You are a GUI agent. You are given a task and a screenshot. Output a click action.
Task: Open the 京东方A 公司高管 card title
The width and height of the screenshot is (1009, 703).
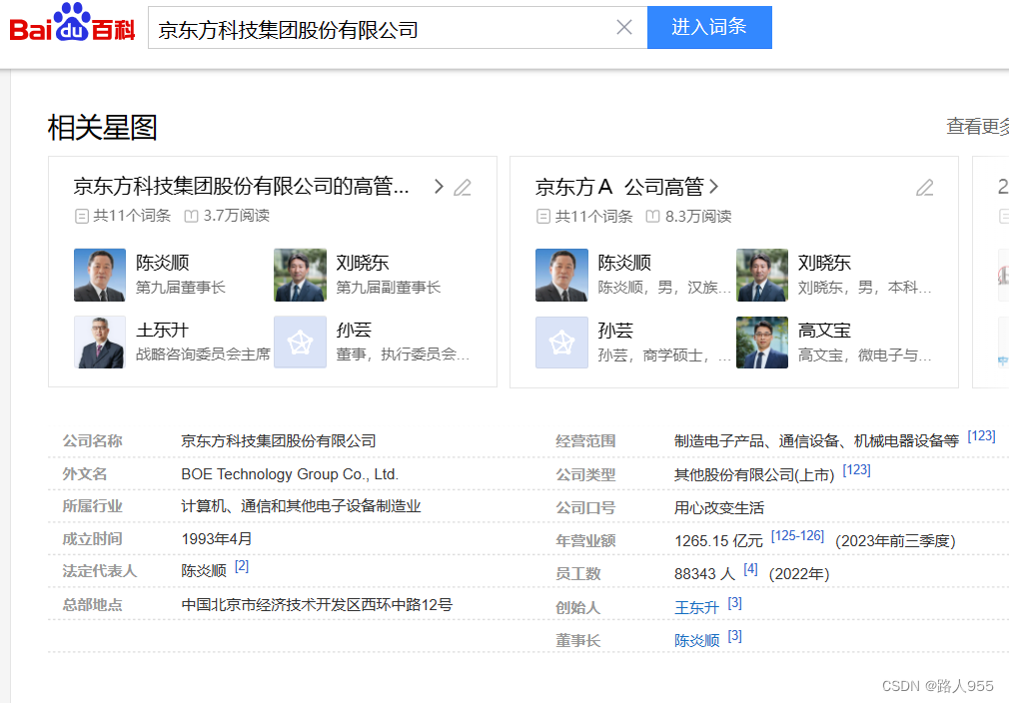coord(619,187)
